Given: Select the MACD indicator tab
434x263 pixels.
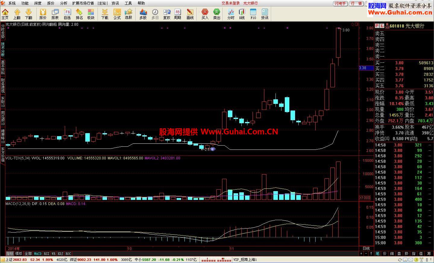Looking at the screenshot, I should (x=38, y=254).
